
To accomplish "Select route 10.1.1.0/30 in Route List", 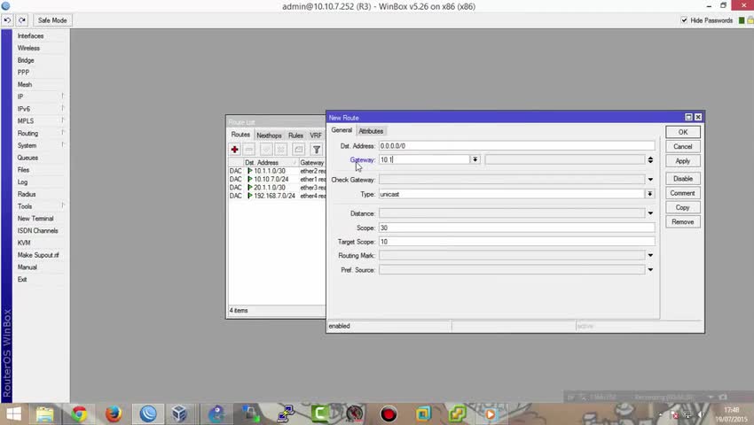I will 277,171.
